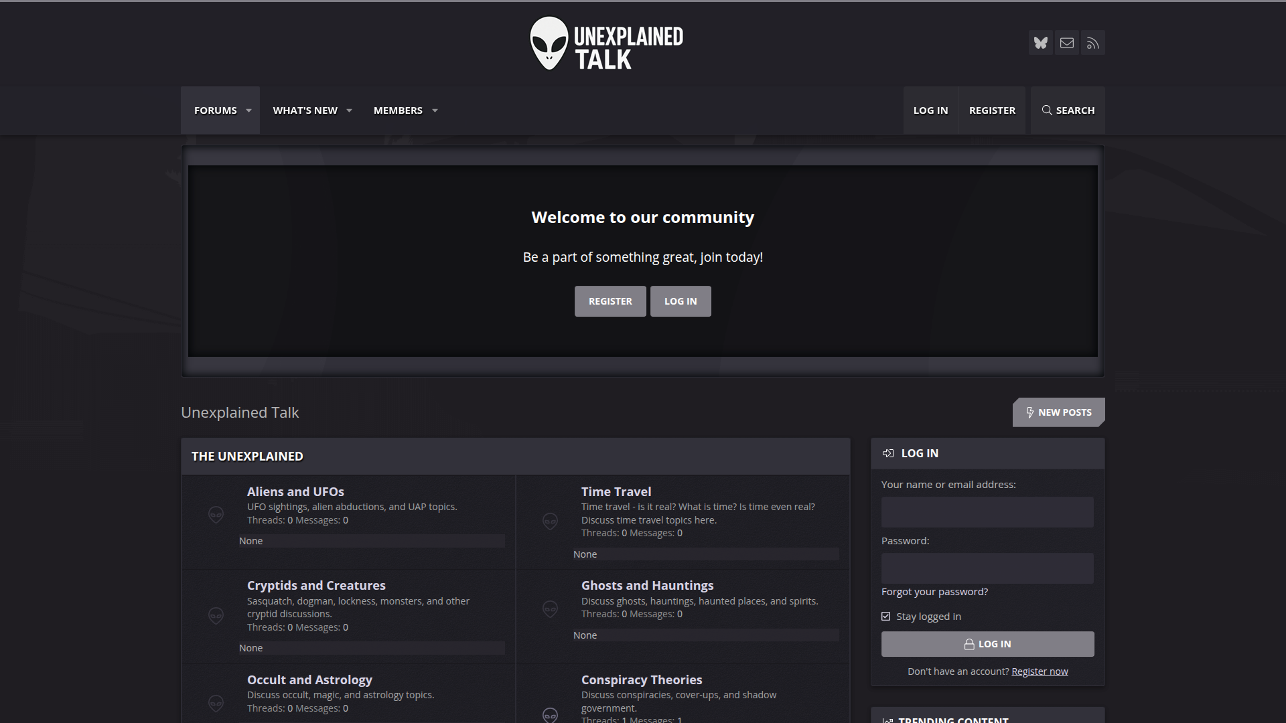Image resolution: width=1286 pixels, height=723 pixels.
Task: Open the Bluesky butterfly social icon
Action: point(1040,43)
